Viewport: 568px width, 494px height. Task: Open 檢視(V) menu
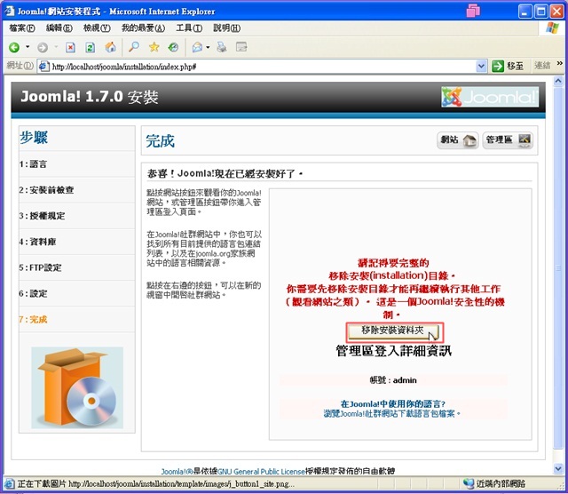[x=97, y=28]
